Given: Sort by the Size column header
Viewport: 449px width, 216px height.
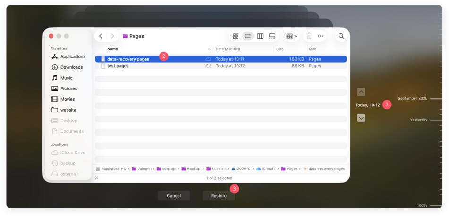Looking at the screenshot, I should tap(280, 49).
